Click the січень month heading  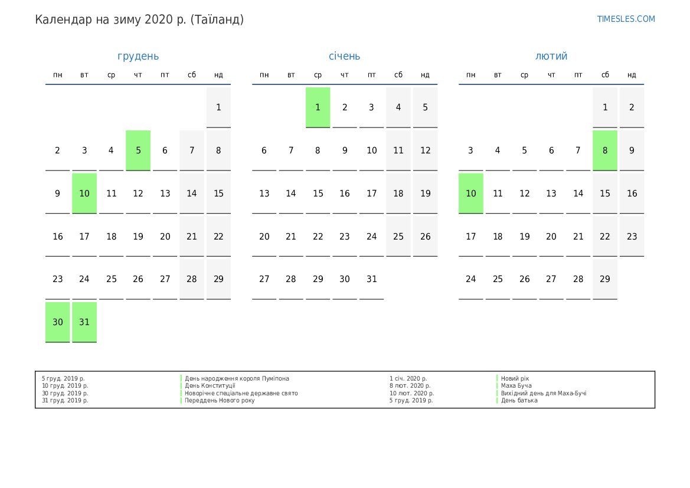click(x=345, y=56)
